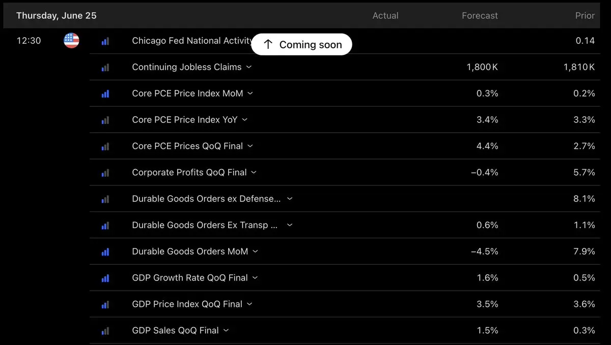Image resolution: width=611 pixels, height=345 pixels.
Task: Expand the Core PCE Prices QoQ Final chevron
Action: (250, 146)
